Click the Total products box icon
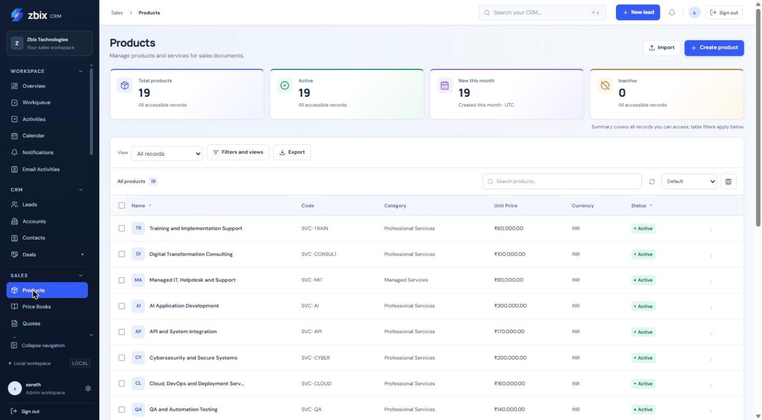This screenshot has width=762, height=420. point(125,86)
